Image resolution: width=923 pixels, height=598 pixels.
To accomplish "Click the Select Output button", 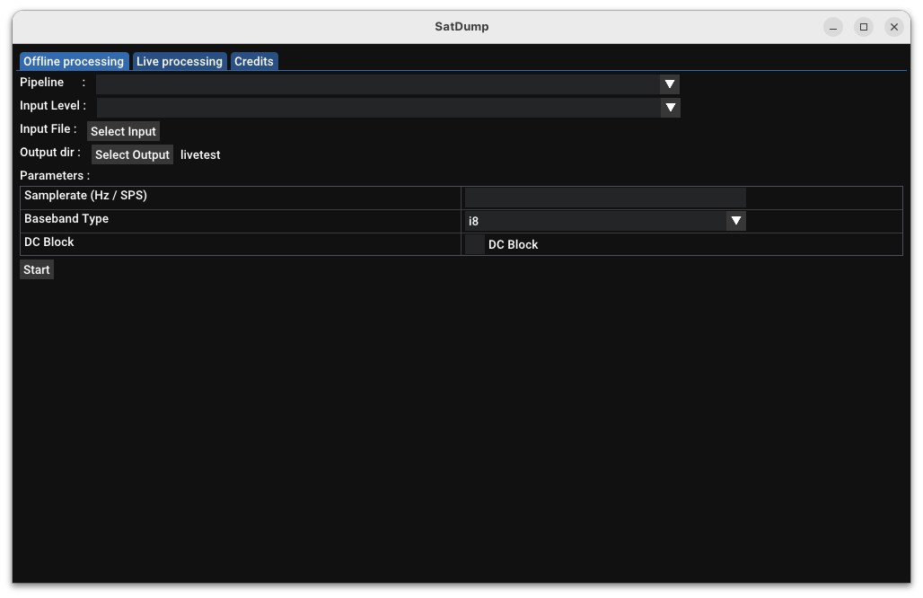I will 132,154.
